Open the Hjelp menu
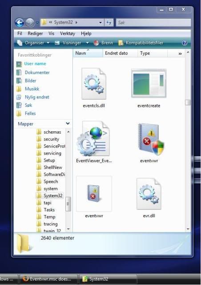Screen dimensions: 201x285 (86, 33)
